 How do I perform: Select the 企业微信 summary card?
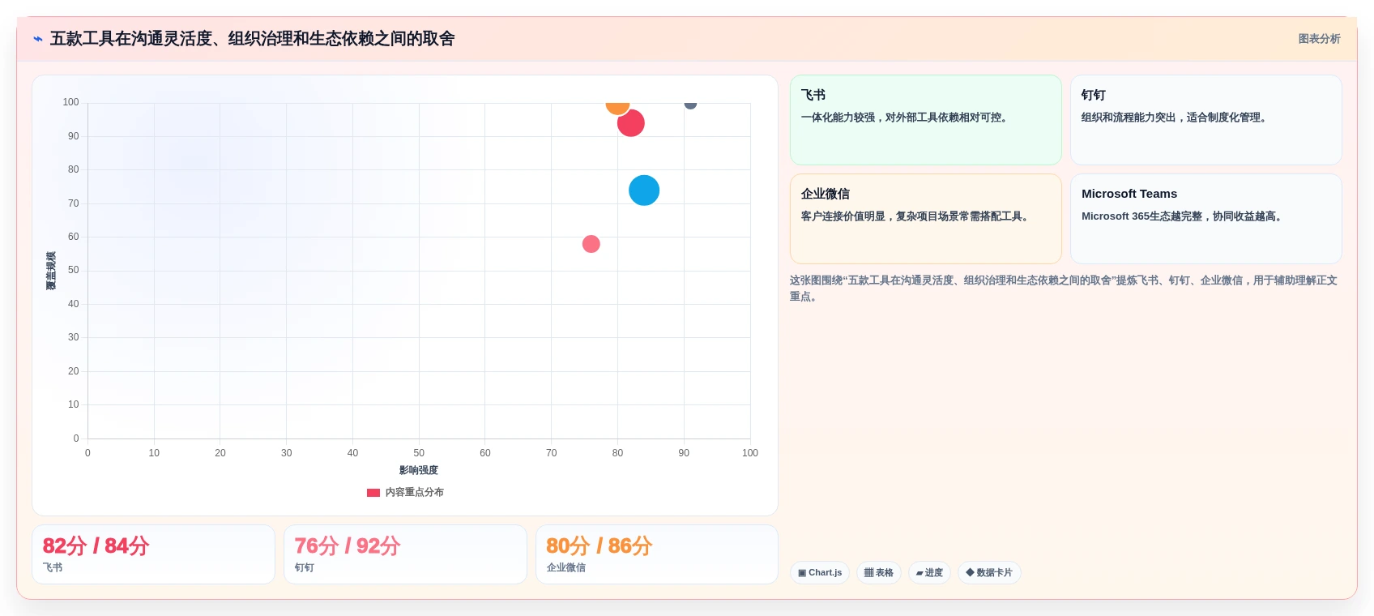point(925,219)
